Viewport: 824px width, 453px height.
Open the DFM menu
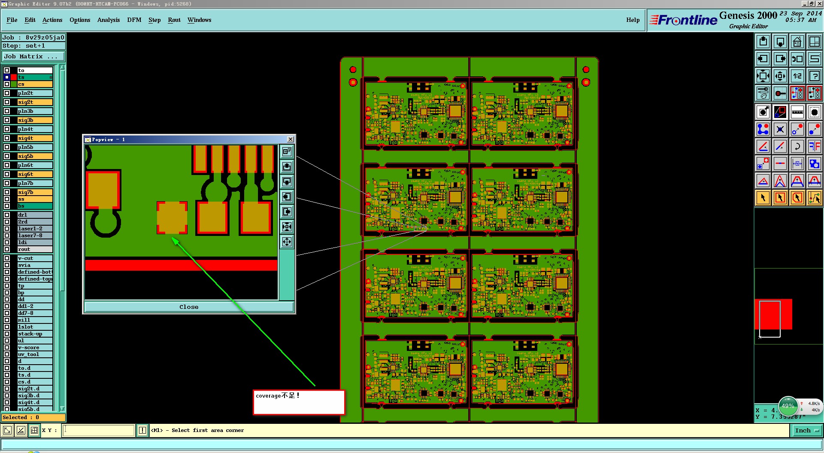click(x=134, y=20)
